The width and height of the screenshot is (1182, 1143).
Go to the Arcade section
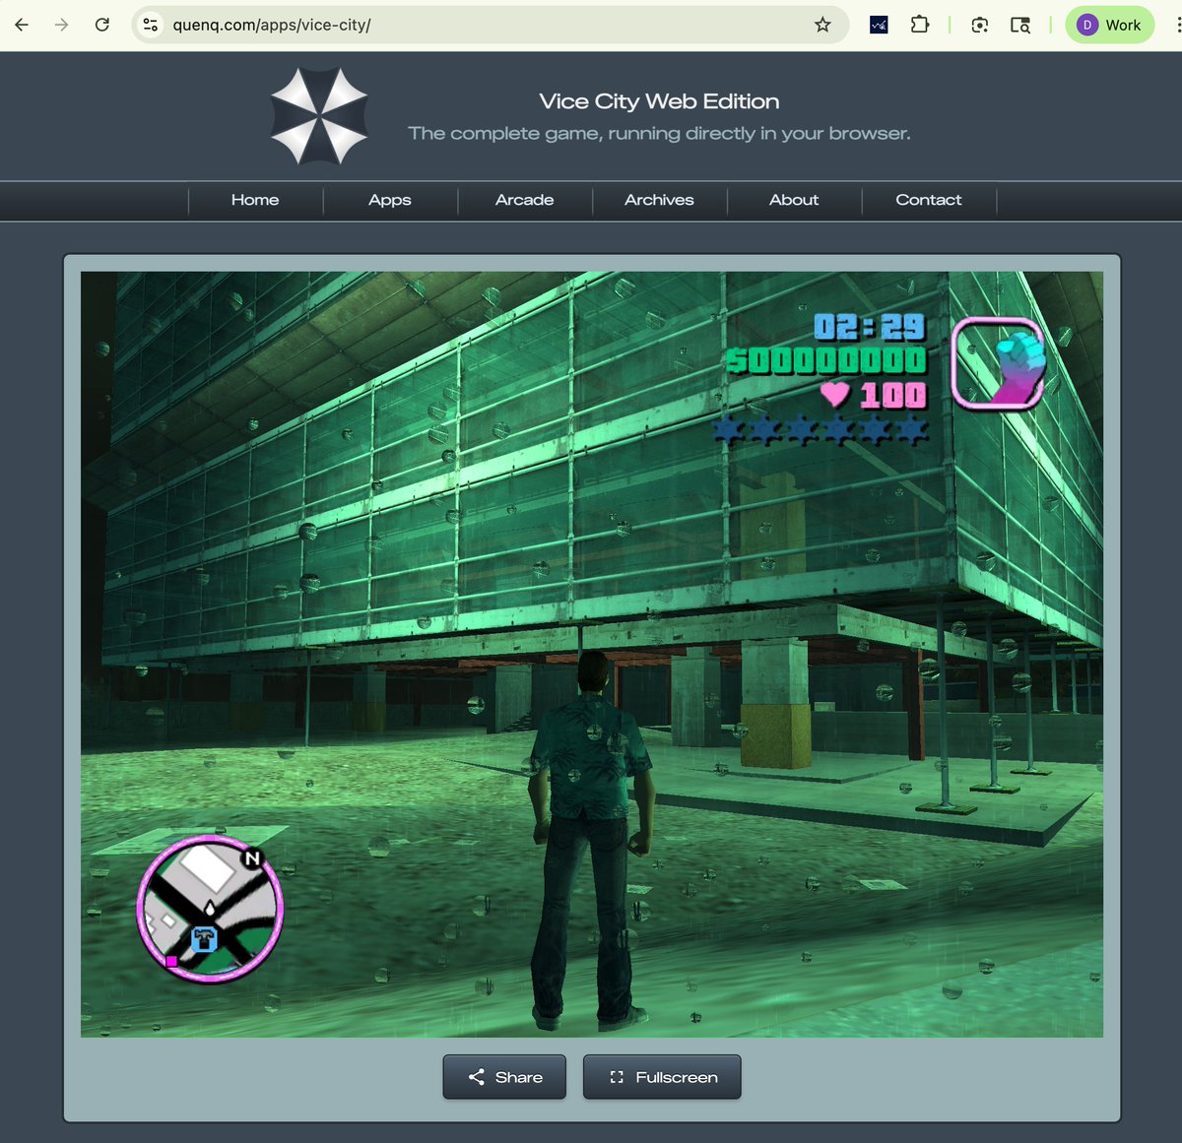tap(525, 200)
